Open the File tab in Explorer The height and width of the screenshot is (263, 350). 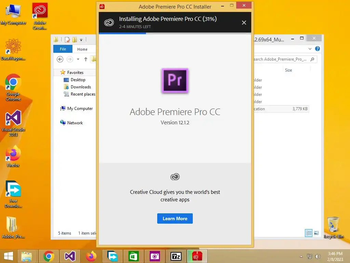coord(63,49)
